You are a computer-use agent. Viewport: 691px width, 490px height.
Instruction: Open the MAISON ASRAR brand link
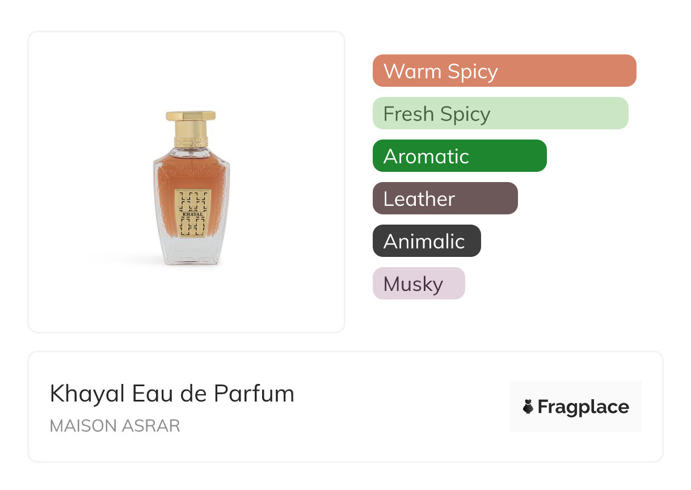click(115, 426)
